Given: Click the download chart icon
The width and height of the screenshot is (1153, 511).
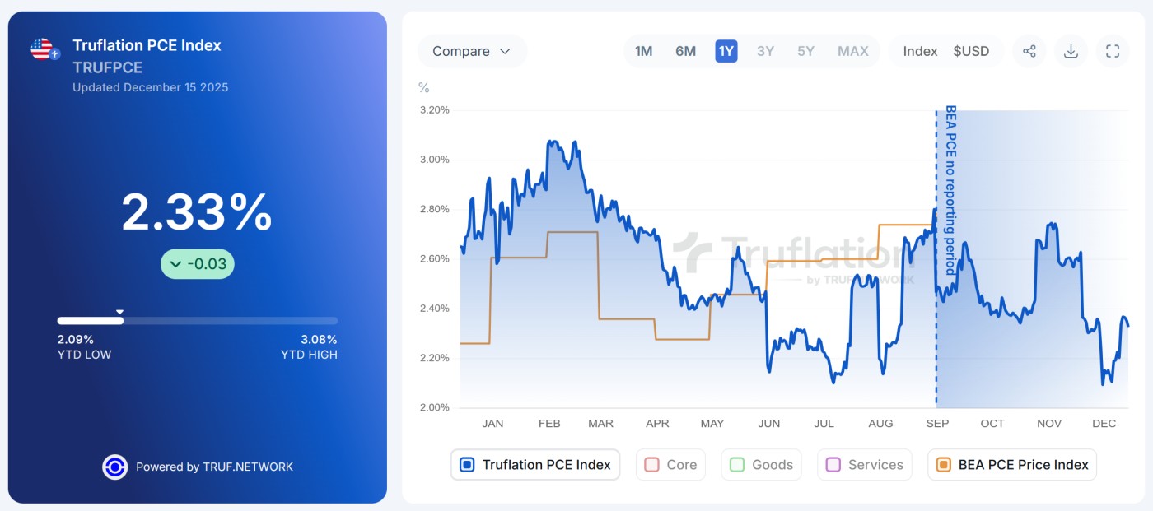Looking at the screenshot, I should click(x=1071, y=51).
